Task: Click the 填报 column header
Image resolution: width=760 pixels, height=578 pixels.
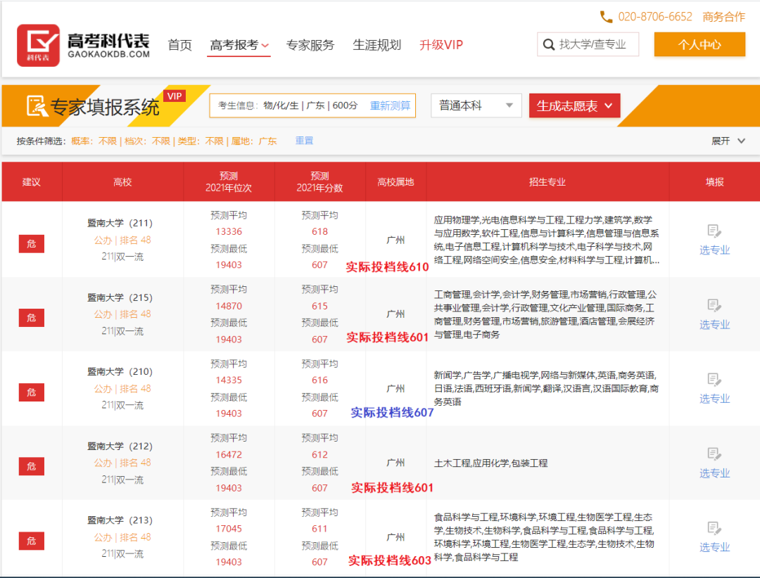Action: [714, 182]
